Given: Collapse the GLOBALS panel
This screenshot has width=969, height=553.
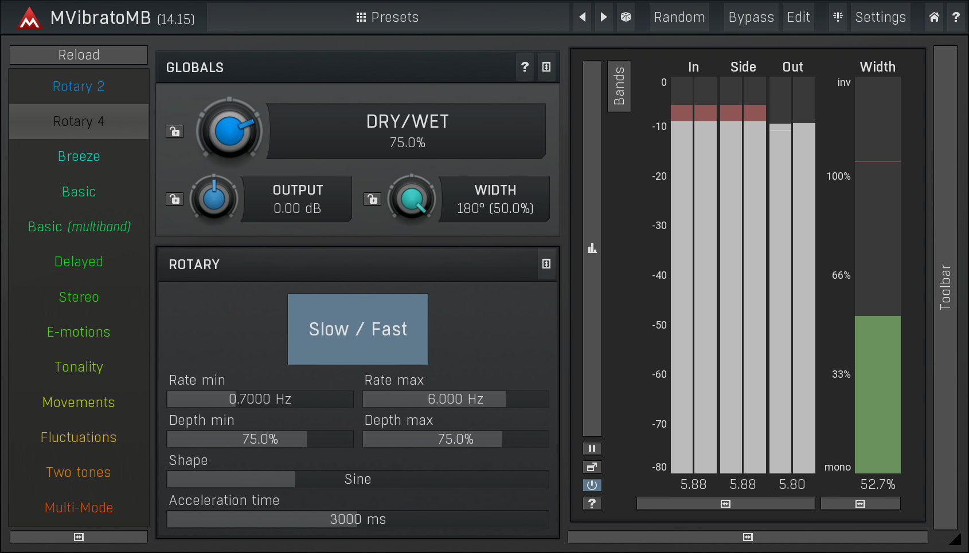Looking at the screenshot, I should (x=546, y=67).
